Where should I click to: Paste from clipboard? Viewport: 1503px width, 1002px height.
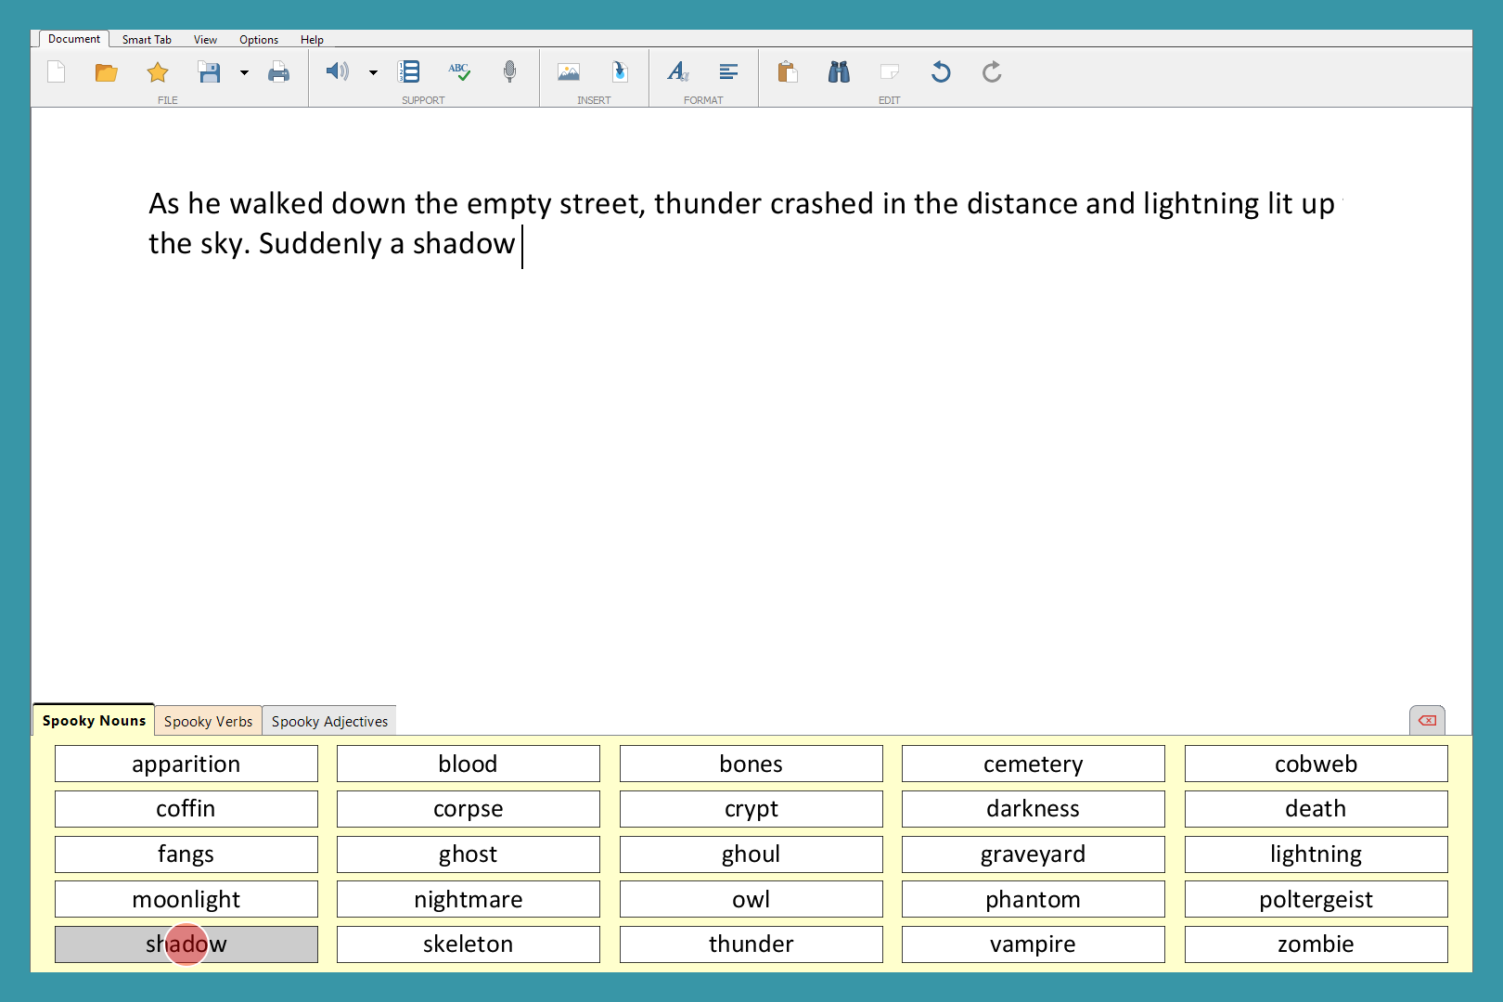(x=788, y=71)
